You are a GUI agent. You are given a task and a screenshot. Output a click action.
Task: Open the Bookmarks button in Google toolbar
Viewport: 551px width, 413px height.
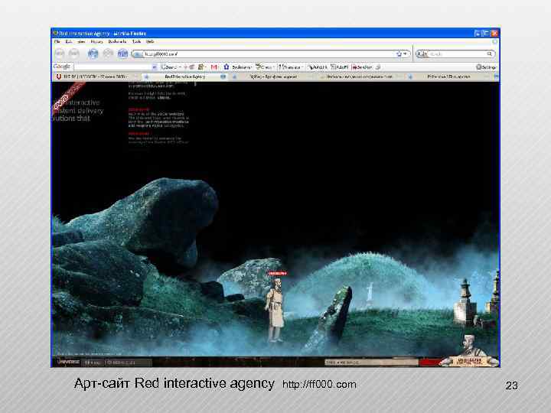pyautogui.click(x=237, y=67)
